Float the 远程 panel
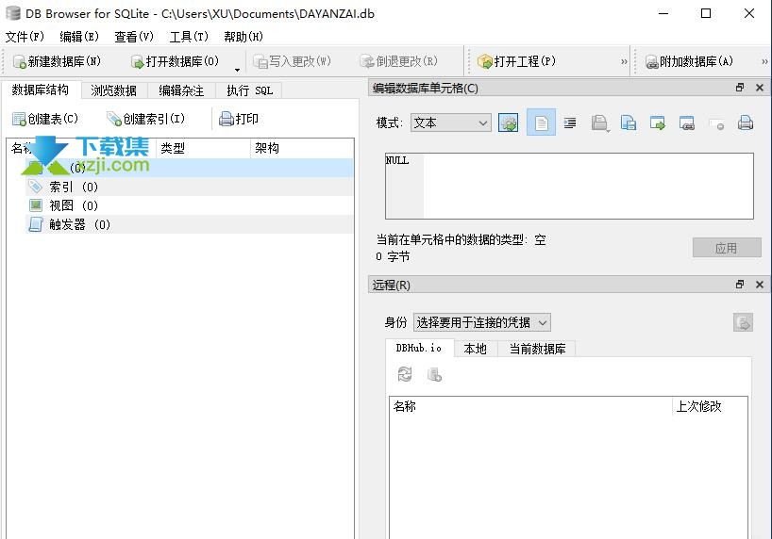 [x=740, y=285]
